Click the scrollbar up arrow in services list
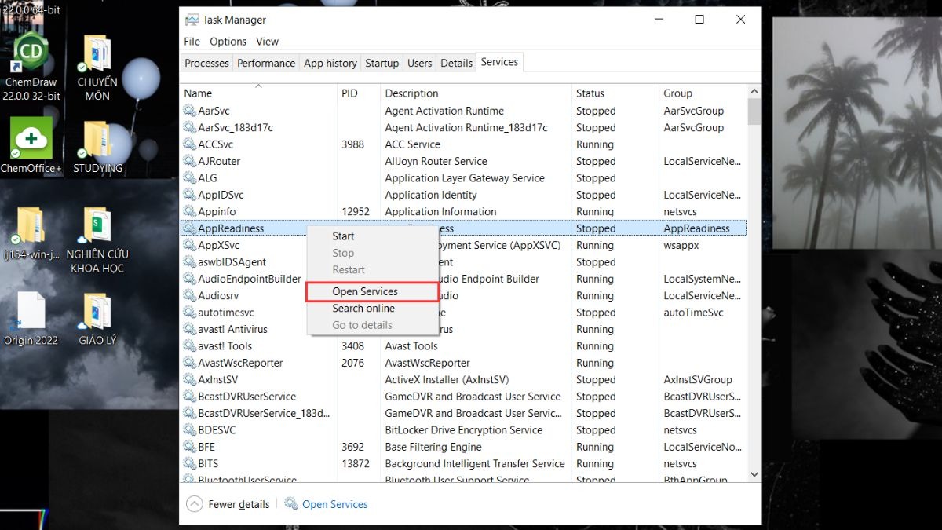942x530 pixels. pyautogui.click(x=754, y=91)
